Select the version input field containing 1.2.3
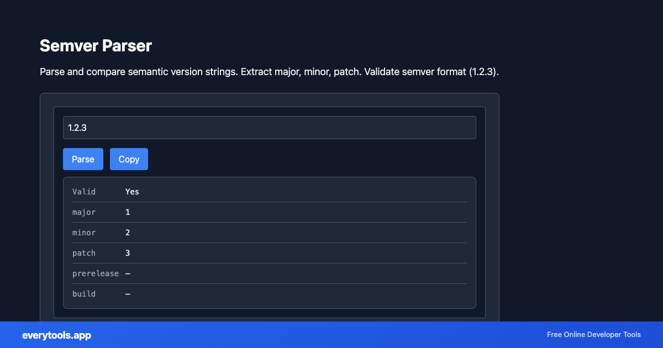 click(x=270, y=127)
